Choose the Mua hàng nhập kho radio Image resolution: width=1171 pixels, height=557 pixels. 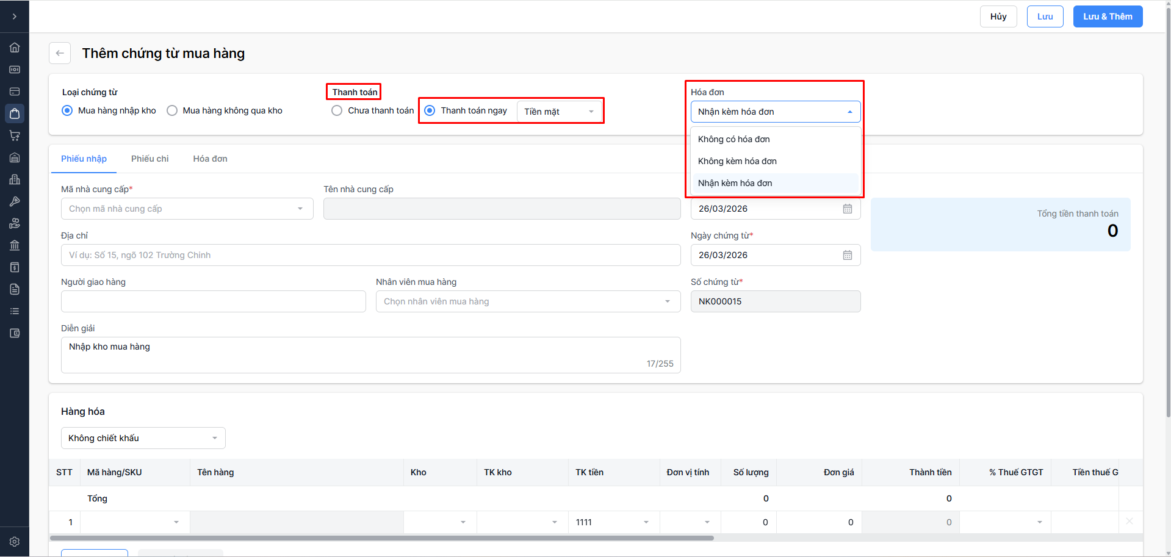[68, 110]
